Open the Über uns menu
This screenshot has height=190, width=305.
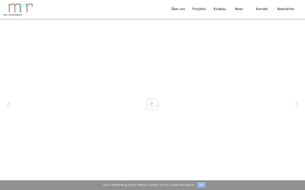178,9
